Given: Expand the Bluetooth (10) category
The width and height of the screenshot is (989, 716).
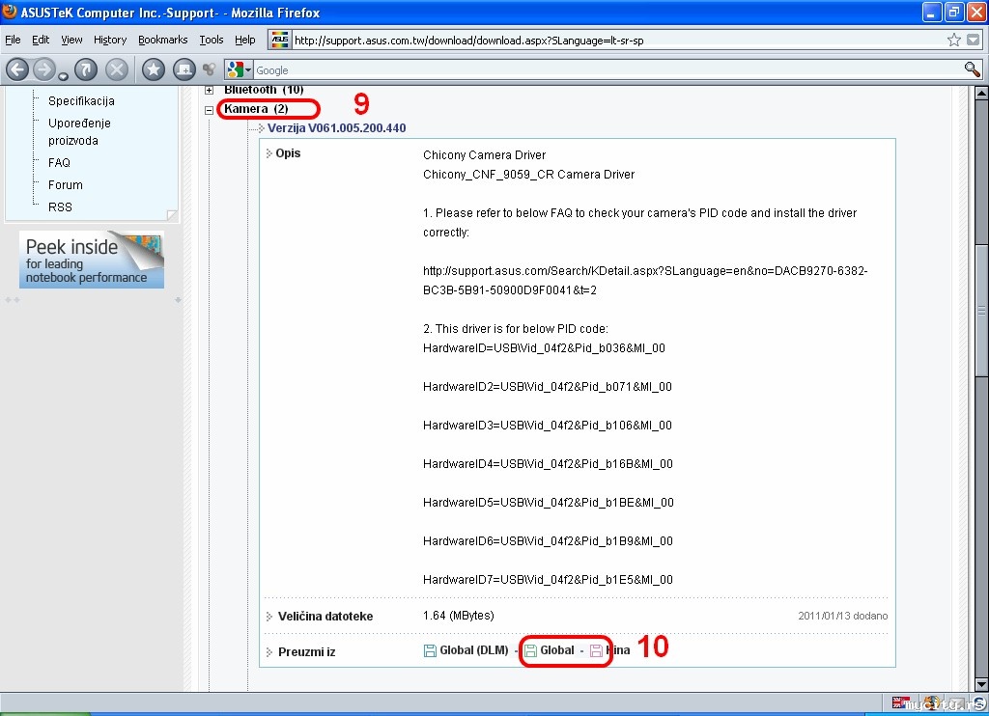Looking at the screenshot, I should 209,90.
